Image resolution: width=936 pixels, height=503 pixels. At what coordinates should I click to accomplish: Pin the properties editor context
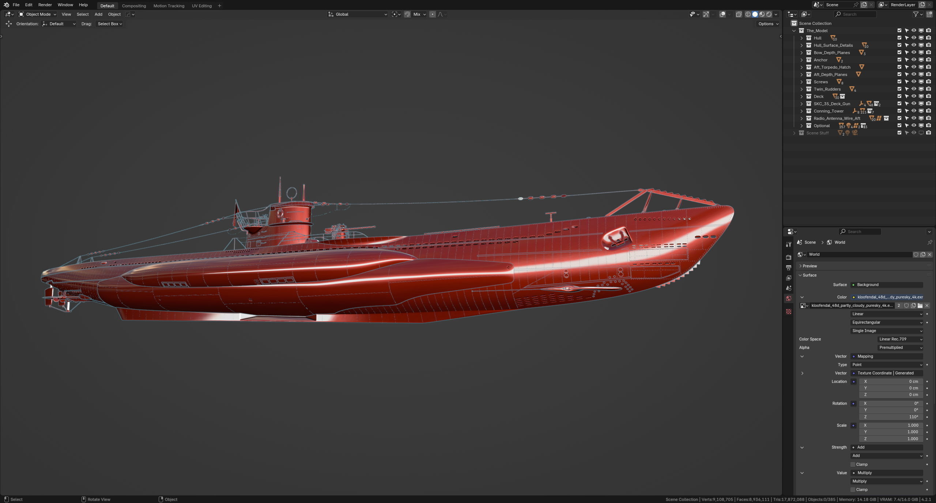[930, 242]
